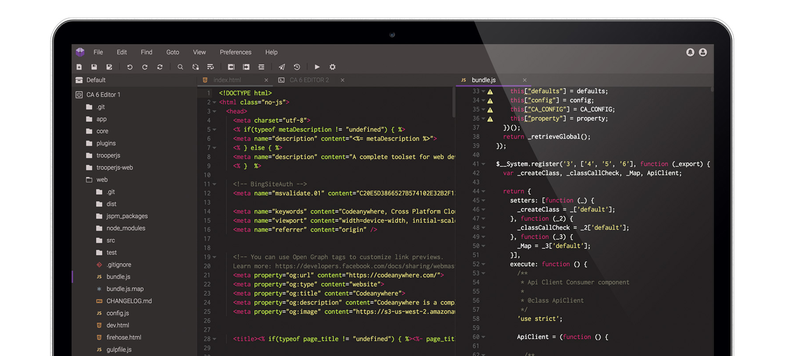This screenshot has height=356, width=797.
Task: Click the Save floppy disk icon
Action: 94,67
